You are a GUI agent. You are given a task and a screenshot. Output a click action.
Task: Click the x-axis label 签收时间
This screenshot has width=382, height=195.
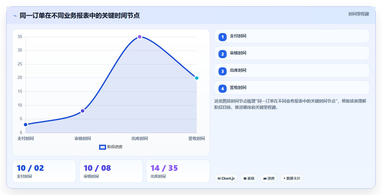coord(196,138)
